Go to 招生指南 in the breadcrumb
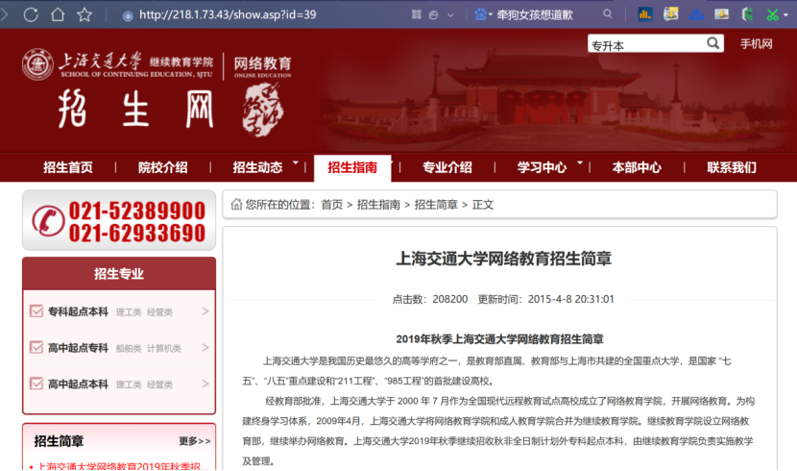This screenshot has height=471, width=797. click(x=378, y=205)
